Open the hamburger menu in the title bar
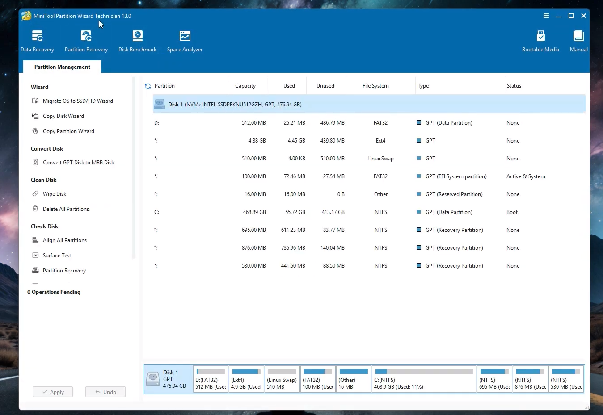Viewport: 603px width, 415px height. click(x=546, y=16)
